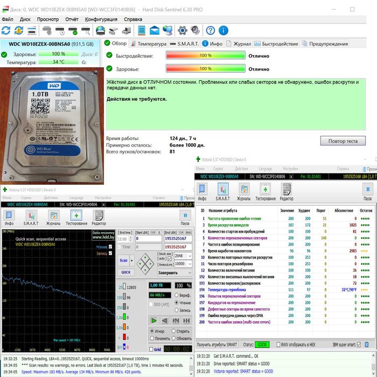The image size is (377, 377).
Task: Open Журналы in left Victoria window toolbar
Action: click(x=53, y=218)
